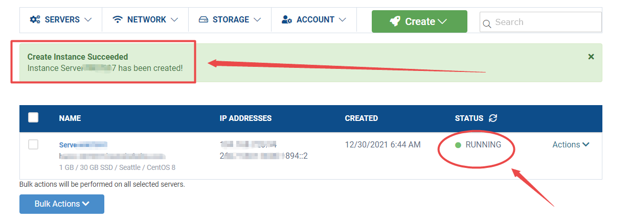This screenshot has width=630, height=224.
Task: Click the rocket icon on Create
Action: [x=395, y=21]
